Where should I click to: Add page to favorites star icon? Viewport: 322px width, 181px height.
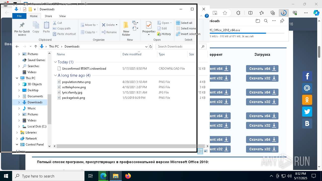coord(225,13)
